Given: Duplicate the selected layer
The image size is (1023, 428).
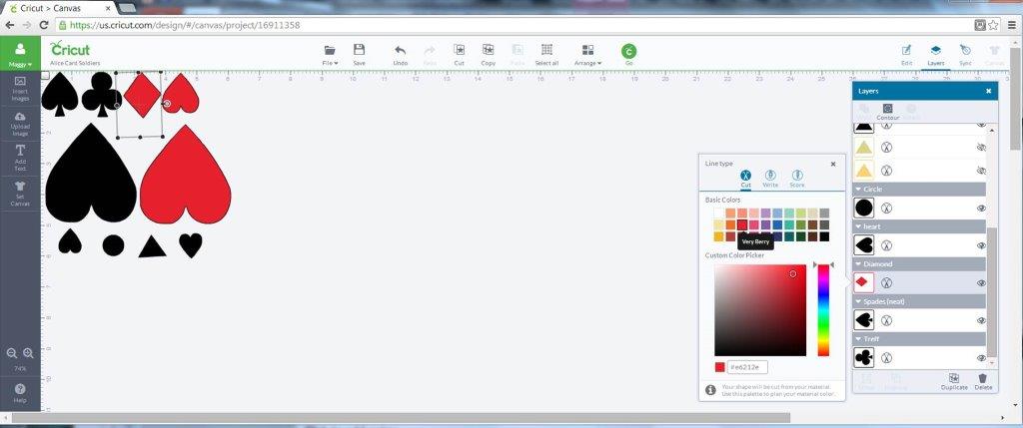Looking at the screenshot, I should point(954,382).
